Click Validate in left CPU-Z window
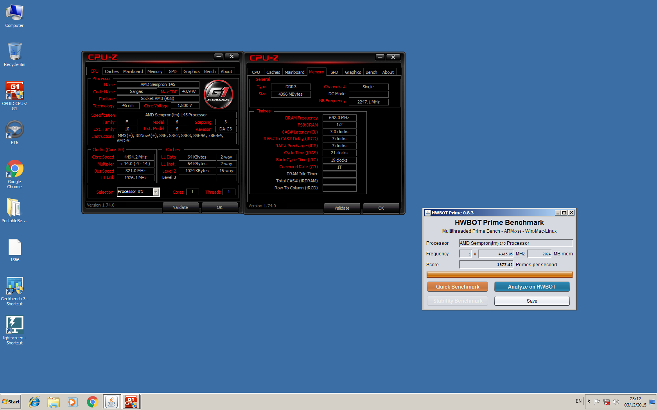 180,207
